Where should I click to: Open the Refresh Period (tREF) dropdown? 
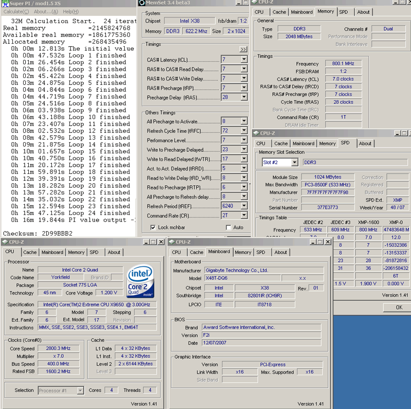[x=244, y=206]
